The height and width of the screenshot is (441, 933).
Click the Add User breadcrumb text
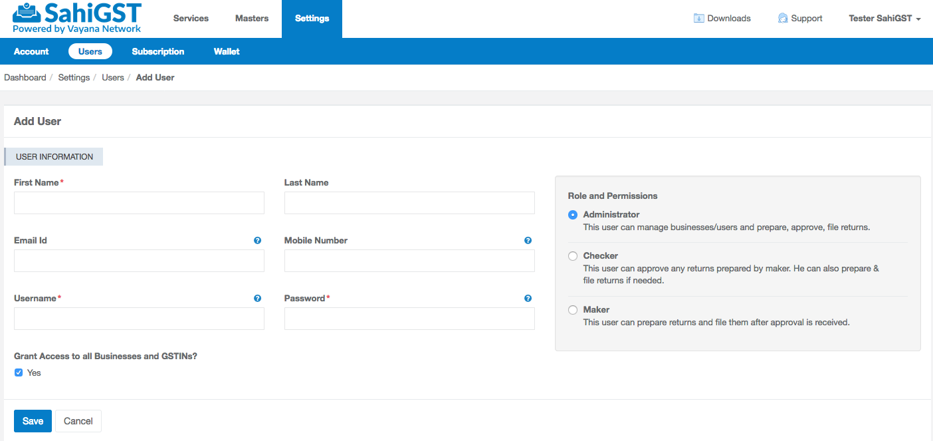pos(155,78)
